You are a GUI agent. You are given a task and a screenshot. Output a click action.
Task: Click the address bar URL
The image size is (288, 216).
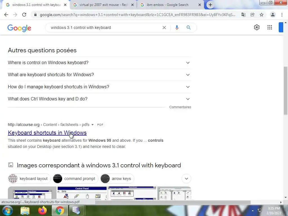pyautogui.click(x=138, y=15)
